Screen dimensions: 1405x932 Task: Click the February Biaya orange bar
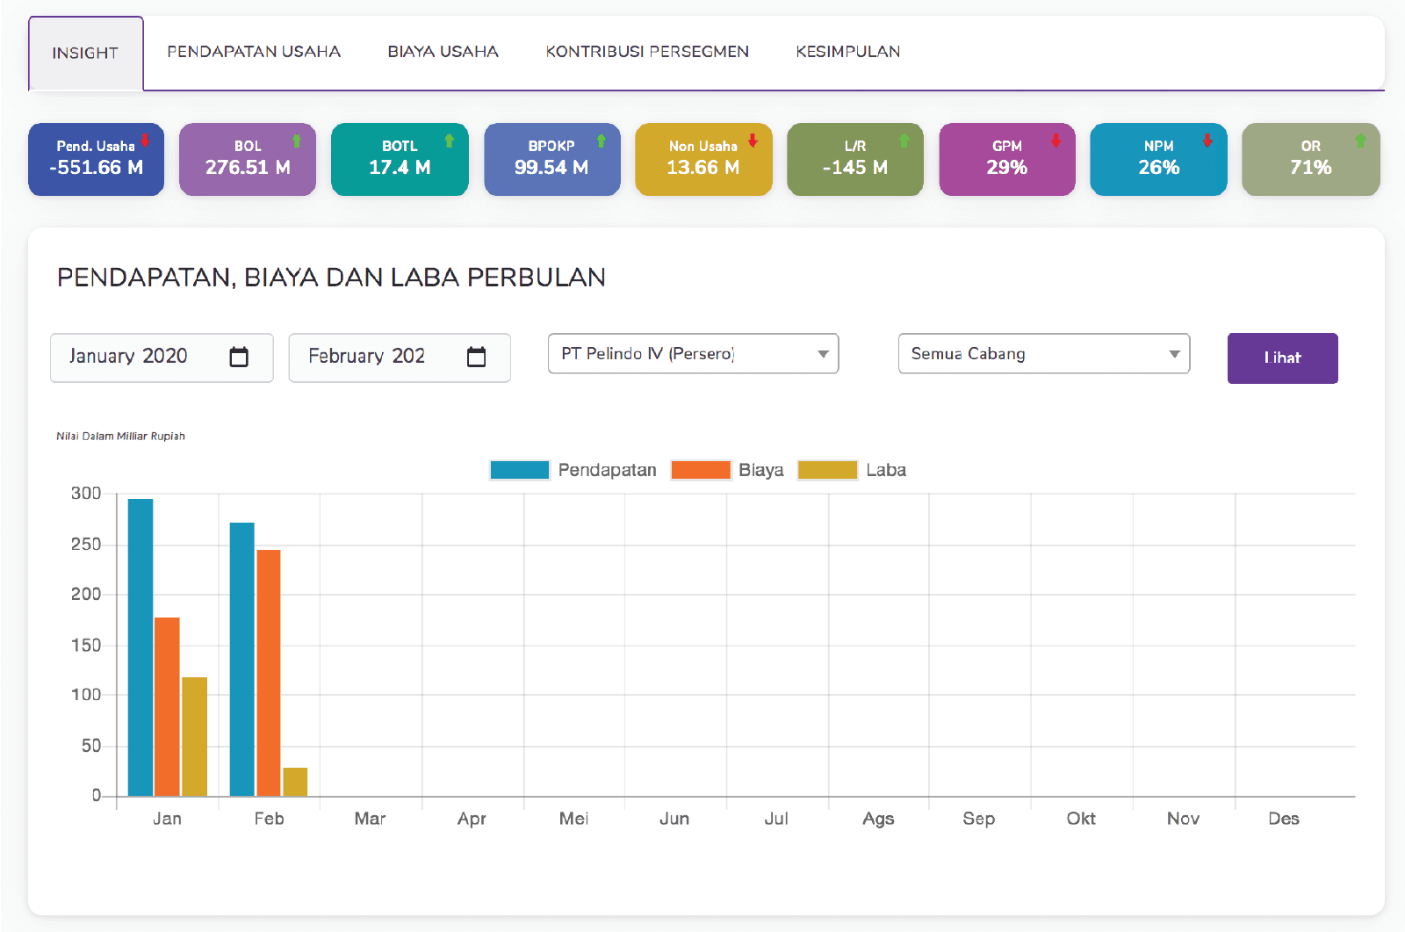coord(269,673)
